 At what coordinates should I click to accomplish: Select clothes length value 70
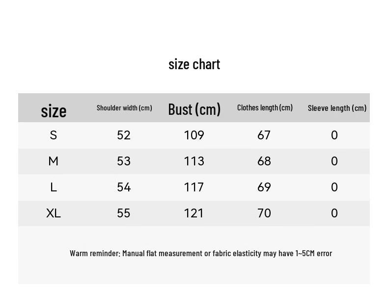click(x=264, y=213)
